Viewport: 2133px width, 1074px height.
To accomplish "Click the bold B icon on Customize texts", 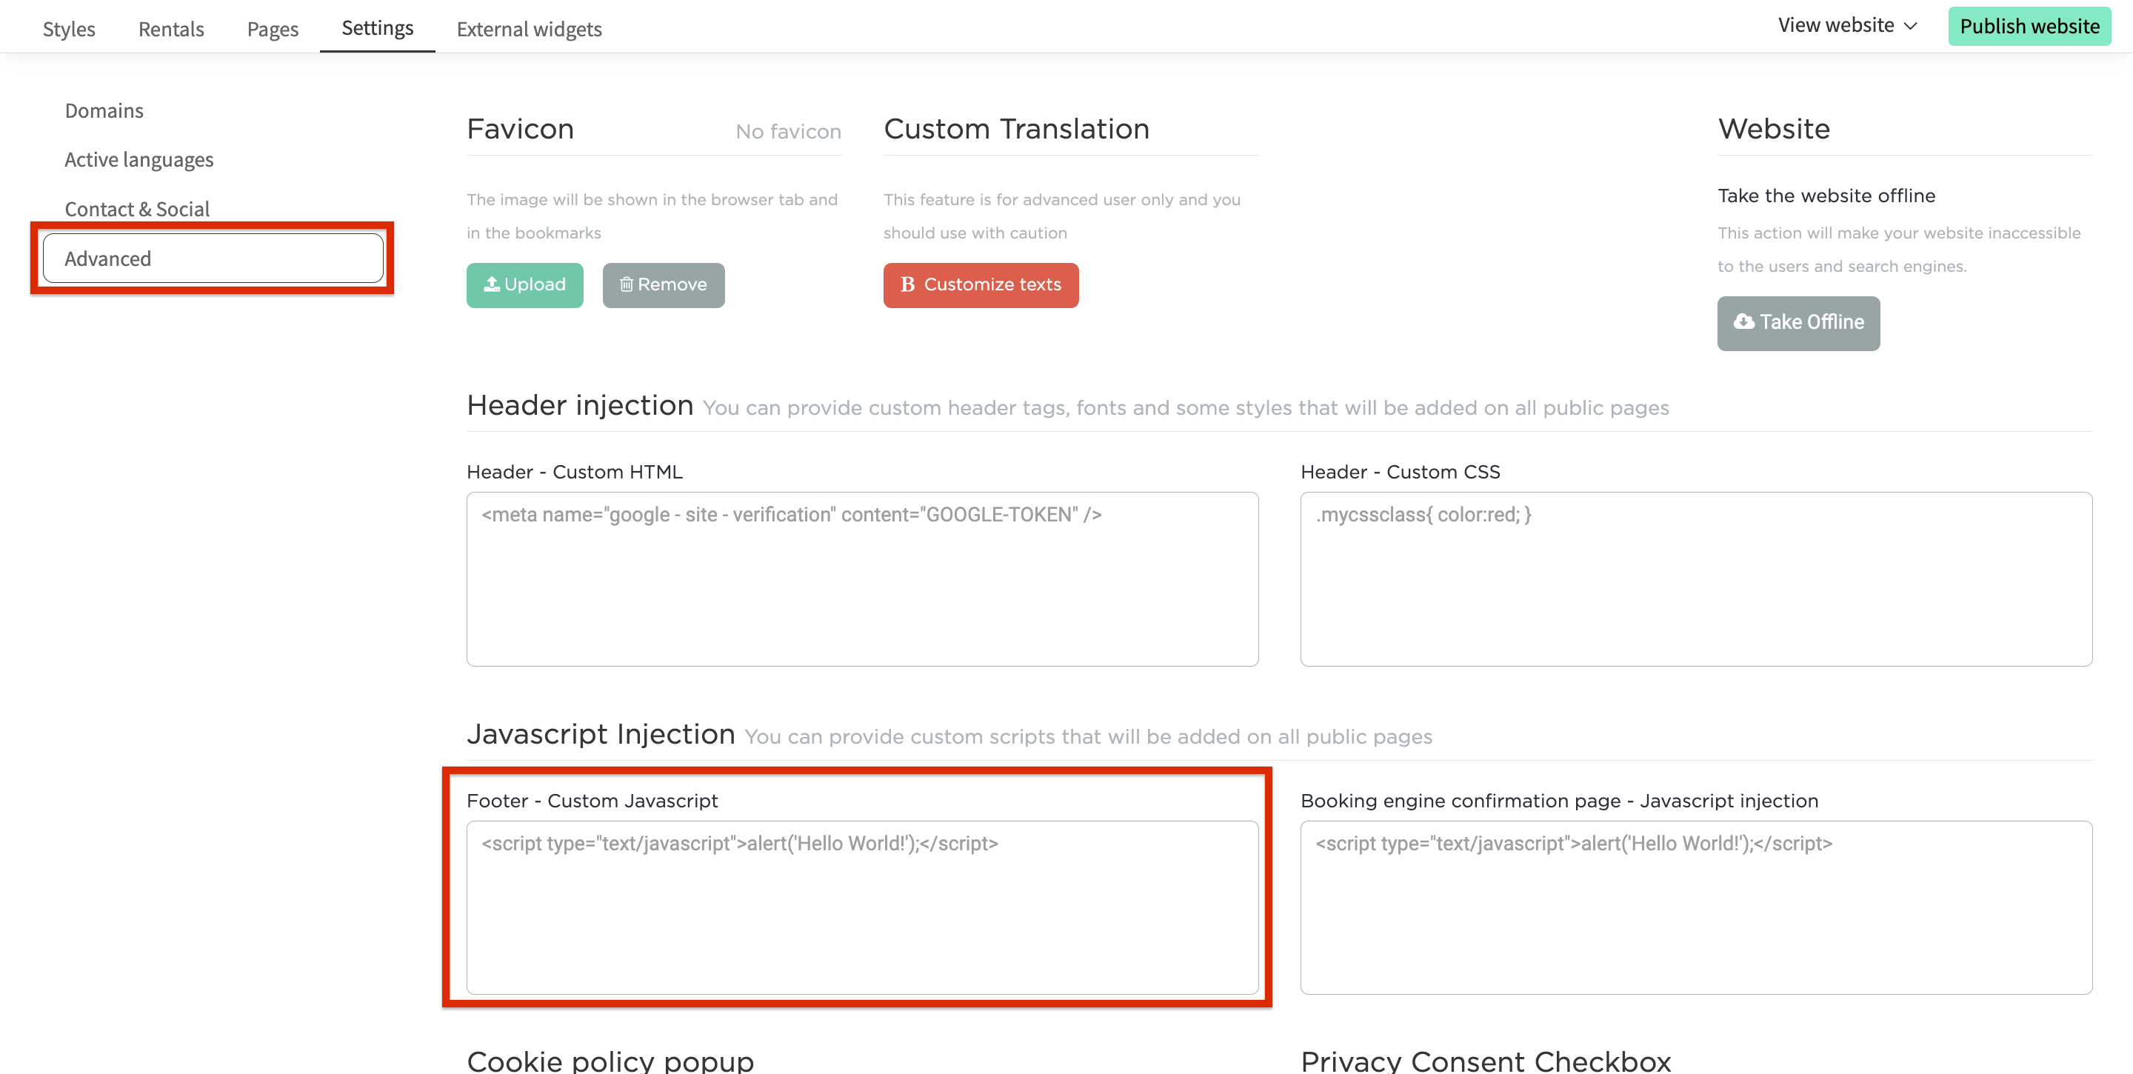I will pos(907,284).
